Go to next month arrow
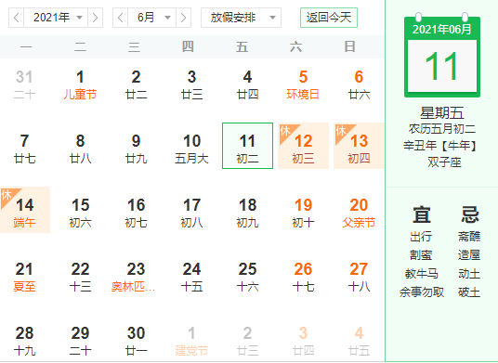 tap(183, 18)
